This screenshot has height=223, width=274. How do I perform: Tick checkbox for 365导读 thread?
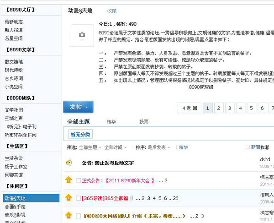pyautogui.click(x=78, y=198)
